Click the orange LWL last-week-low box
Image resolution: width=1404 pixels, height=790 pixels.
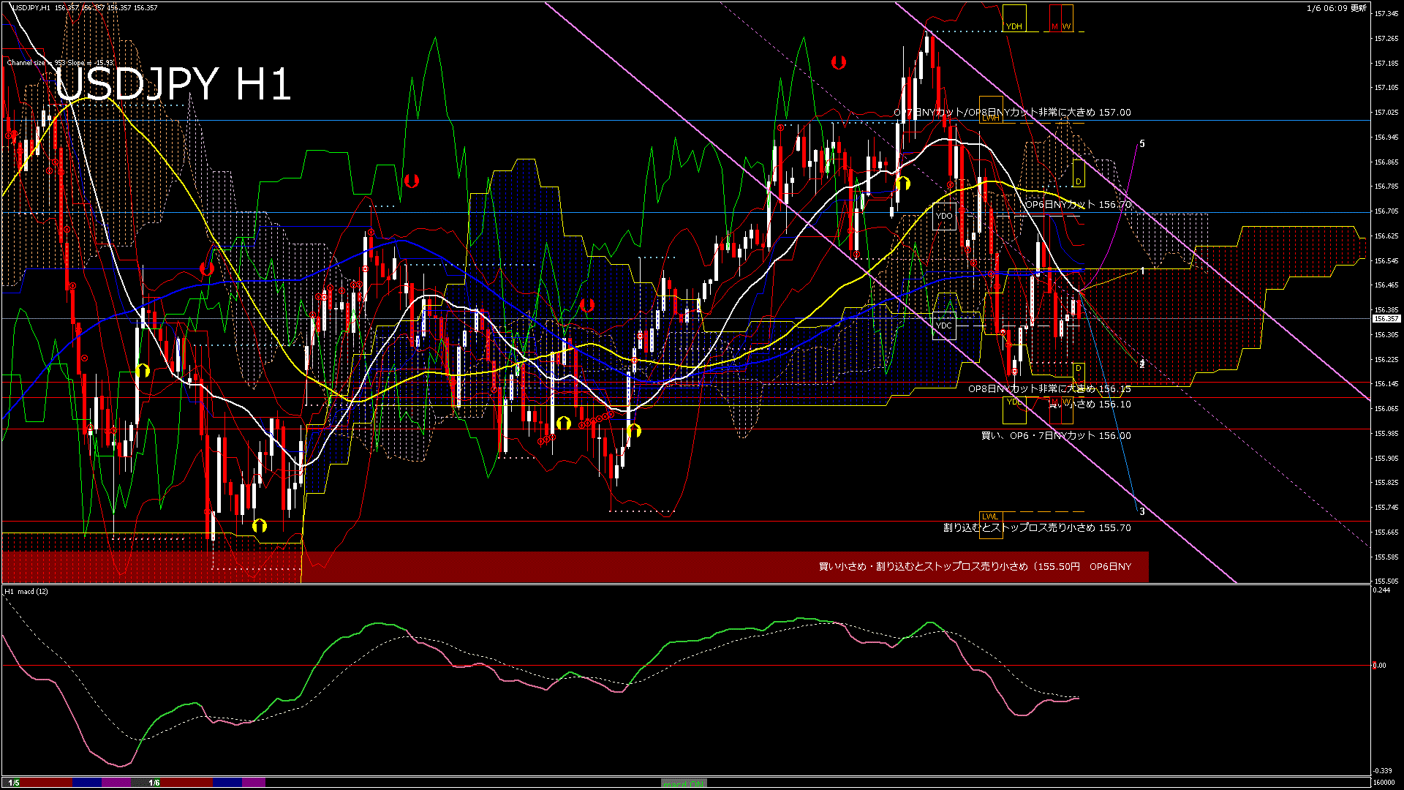[x=990, y=524]
